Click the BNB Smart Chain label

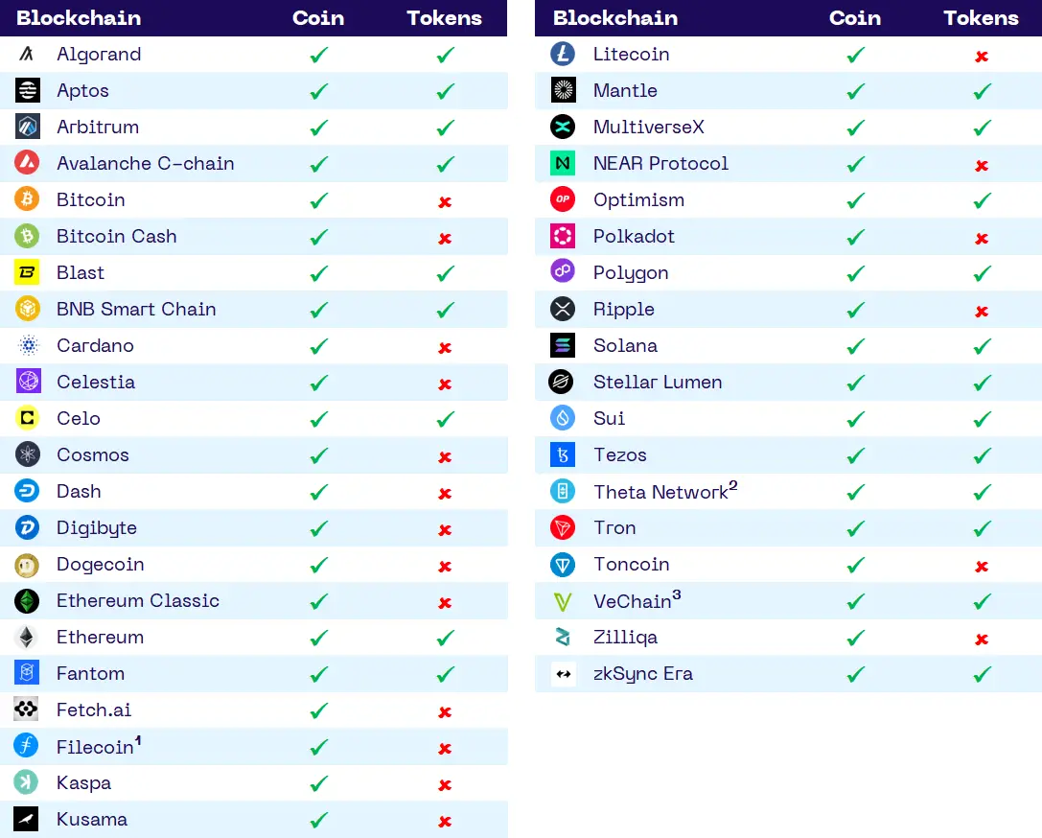point(136,309)
